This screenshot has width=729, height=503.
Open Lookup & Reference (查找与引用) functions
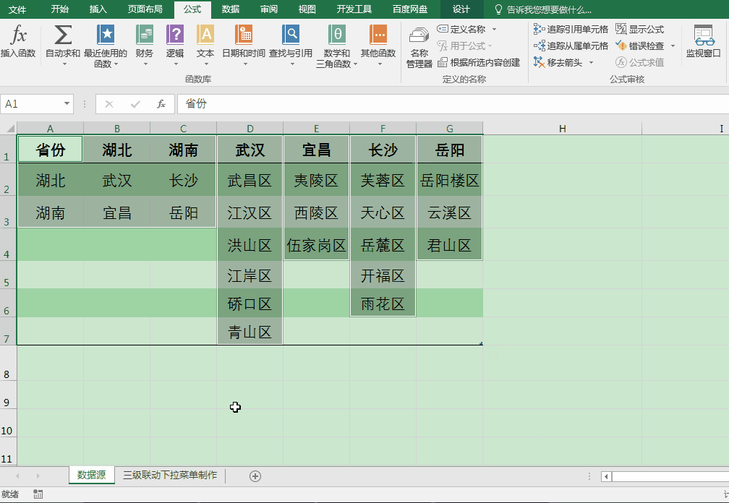291,46
